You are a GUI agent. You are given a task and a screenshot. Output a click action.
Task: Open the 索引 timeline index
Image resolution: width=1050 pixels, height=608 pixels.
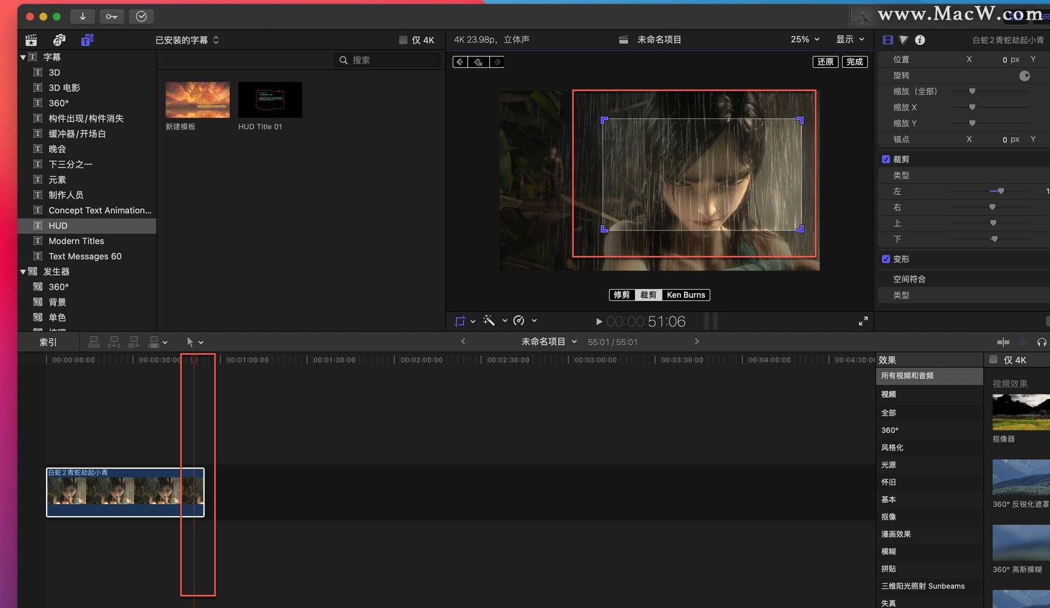point(48,342)
